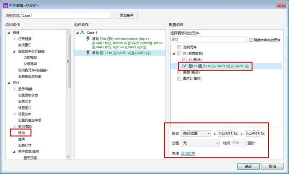Toggle 隐藏未命名的元件 checkbox
Image resolution: width=289 pixels, height=174 pixels.
pos(251,40)
